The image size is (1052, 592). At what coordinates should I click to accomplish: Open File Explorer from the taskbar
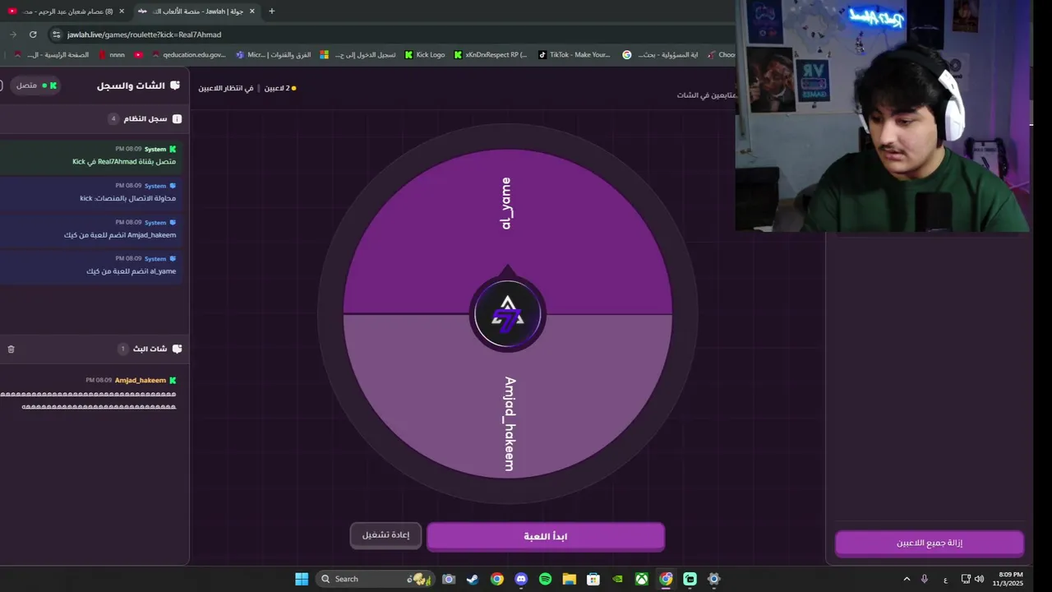click(x=569, y=579)
